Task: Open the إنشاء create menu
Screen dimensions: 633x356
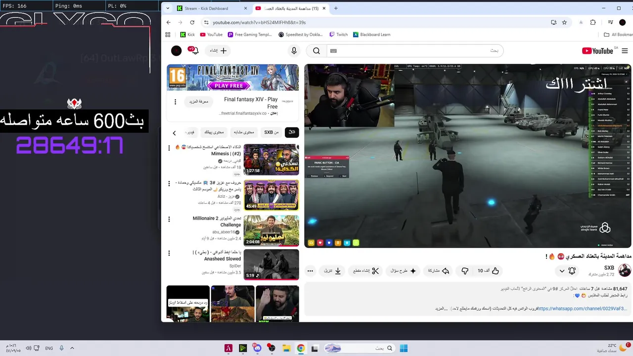Action: [x=218, y=50]
